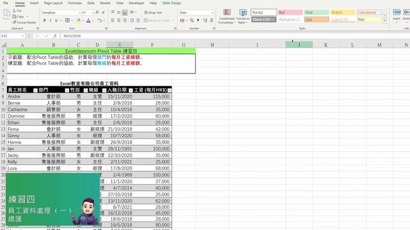The image size is (410, 230).
Task: Expand the cell styles gallery
Action: click(384, 20)
